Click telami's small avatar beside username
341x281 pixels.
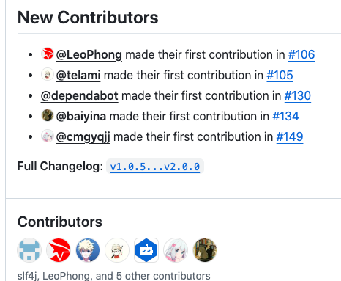pos(48,74)
